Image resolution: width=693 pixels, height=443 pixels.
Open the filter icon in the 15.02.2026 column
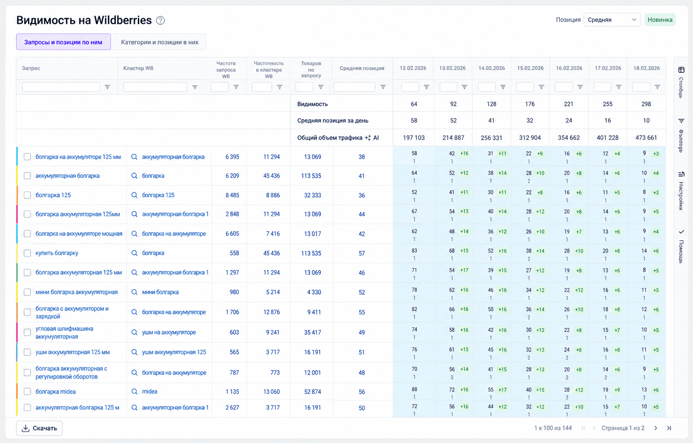point(541,87)
